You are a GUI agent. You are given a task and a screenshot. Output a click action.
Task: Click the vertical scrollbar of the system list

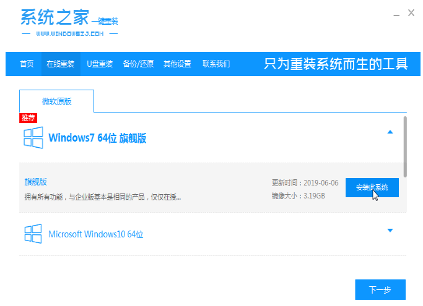(405, 145)
